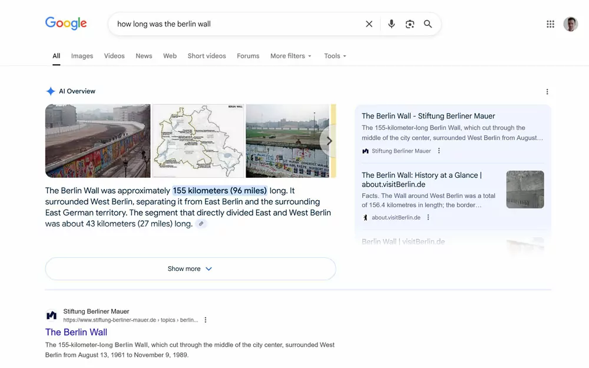Image resolution: width=589 pixels, height=368 pixels.
Task: Click the microphone voice search icon
Action: coord(391,24)
